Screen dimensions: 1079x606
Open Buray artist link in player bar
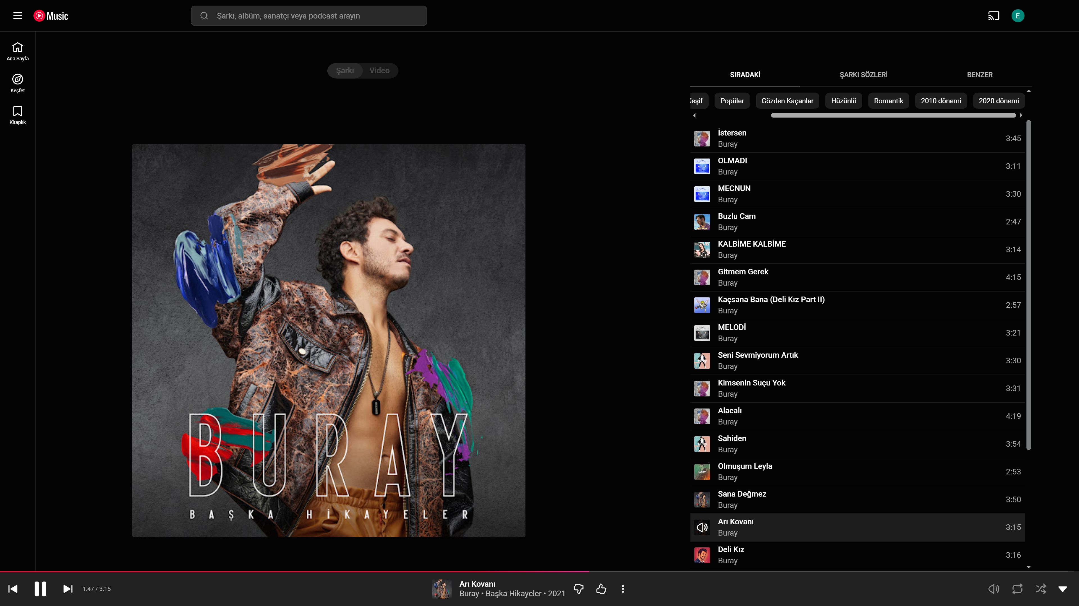469,593
